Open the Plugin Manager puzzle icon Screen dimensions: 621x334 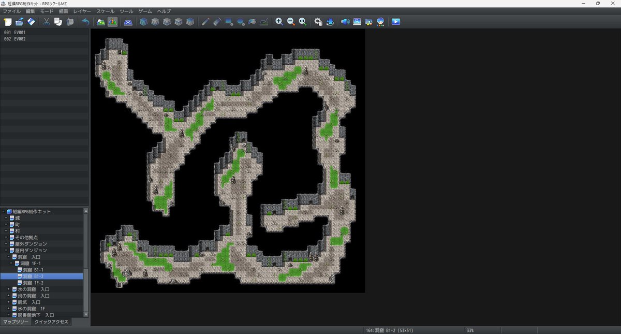[x=330, y=22]
